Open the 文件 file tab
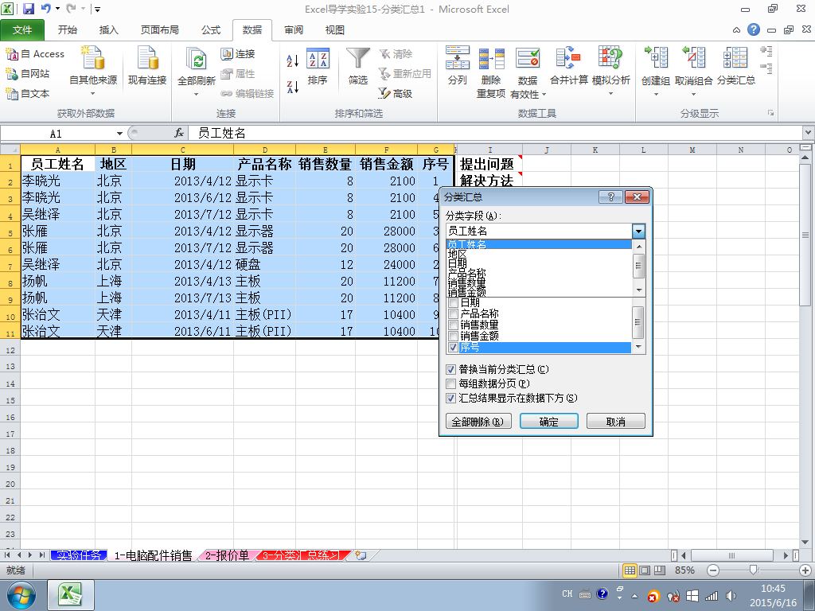The width and height of the screenshot is (815, 611). [x=21, y=30]
